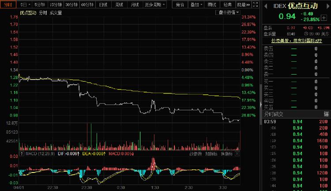Switch to the 30分钟 chart

(71, 4)
